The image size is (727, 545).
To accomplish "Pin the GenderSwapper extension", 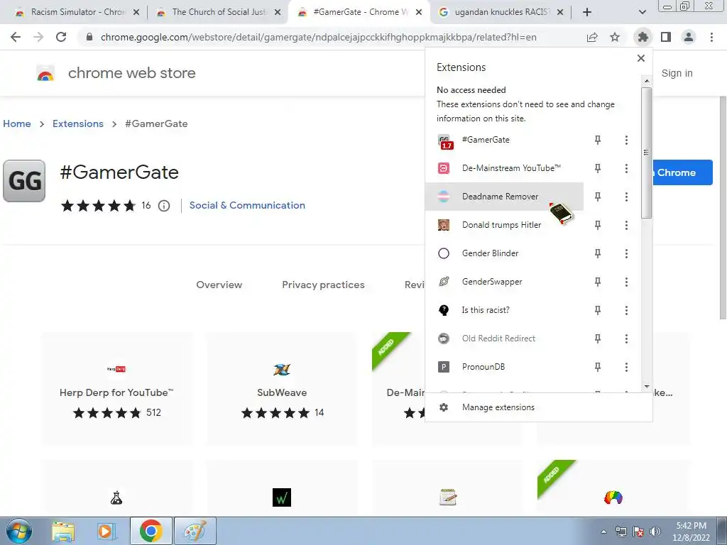I will 598,282.
